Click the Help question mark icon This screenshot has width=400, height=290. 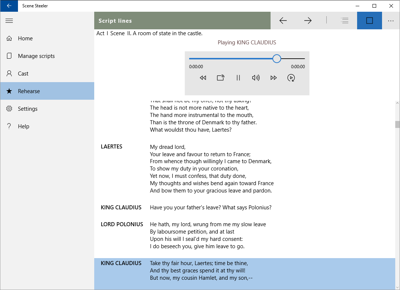point(9,126)
